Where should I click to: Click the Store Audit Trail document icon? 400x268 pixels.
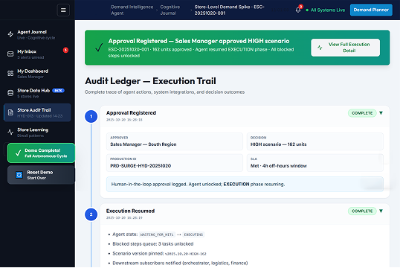pyautogui.click(x=10, y=112)
